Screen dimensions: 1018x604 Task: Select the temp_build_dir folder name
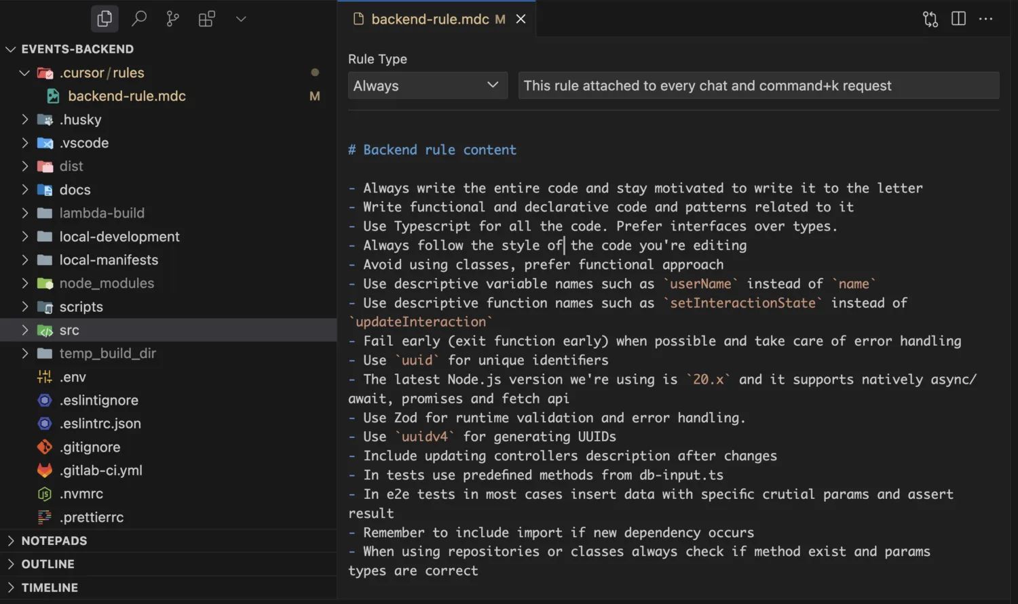click(x=108, y=353)
